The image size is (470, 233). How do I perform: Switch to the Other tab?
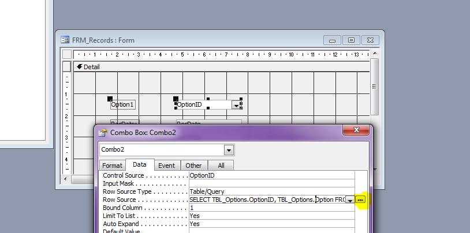(x=193, y=166)
